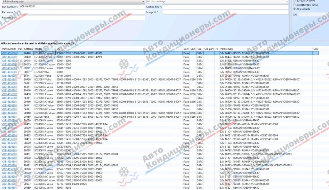Open VOE14636301 link in EC160B LC row

pyautogui.click(x=9, y=61)
